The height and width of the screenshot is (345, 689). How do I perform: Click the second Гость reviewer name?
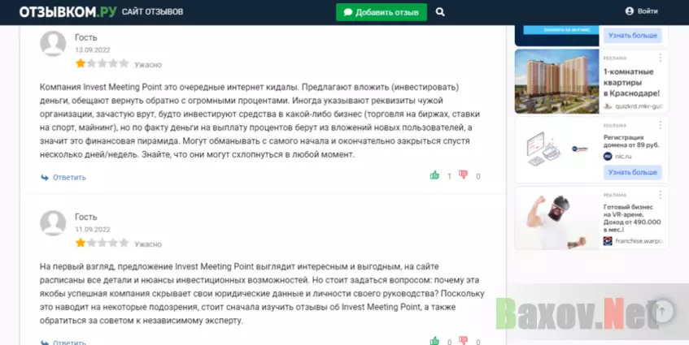[85, 217]
